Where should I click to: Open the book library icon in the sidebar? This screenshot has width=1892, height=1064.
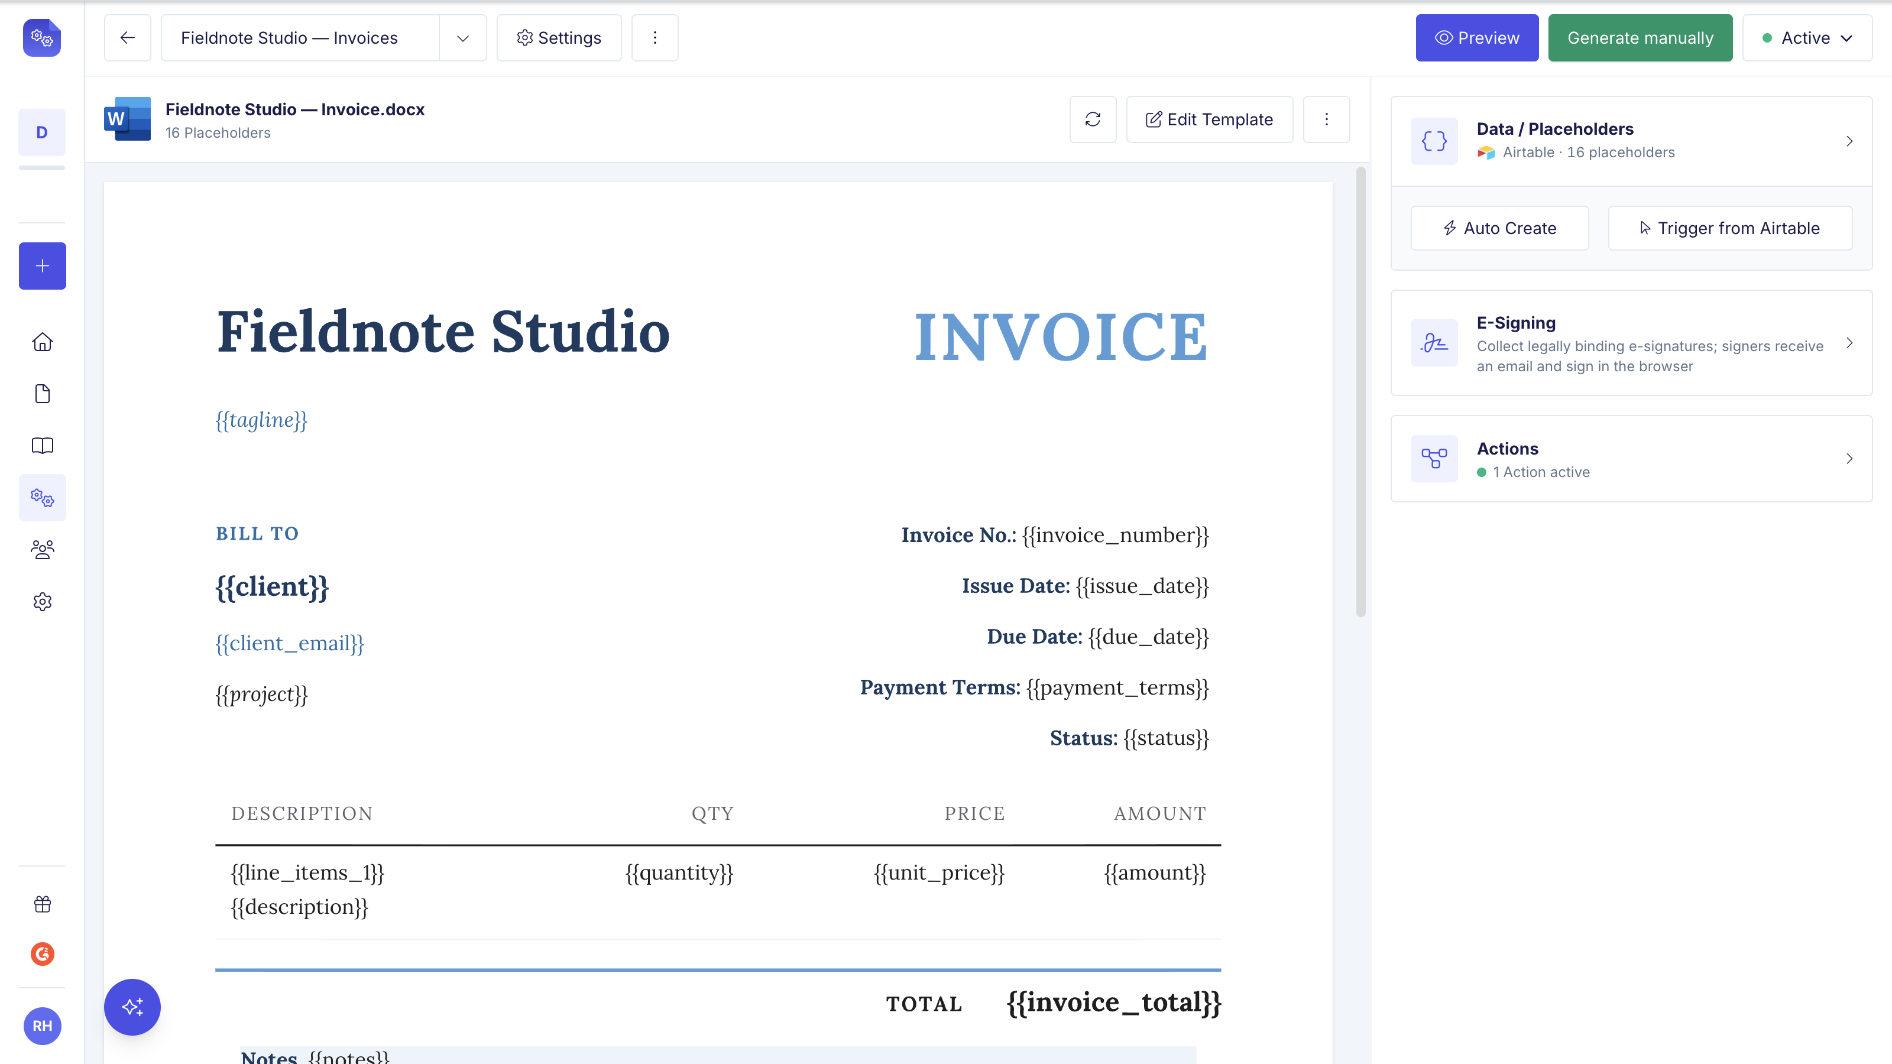[x=42, y=446]
